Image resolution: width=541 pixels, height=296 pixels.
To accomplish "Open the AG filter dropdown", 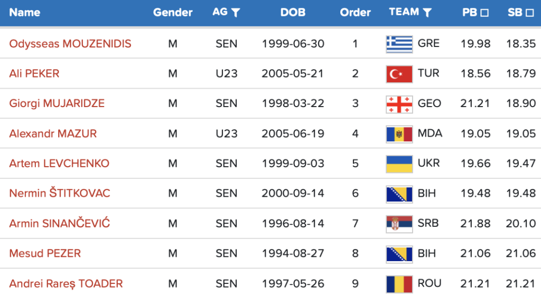I will 236,13.
